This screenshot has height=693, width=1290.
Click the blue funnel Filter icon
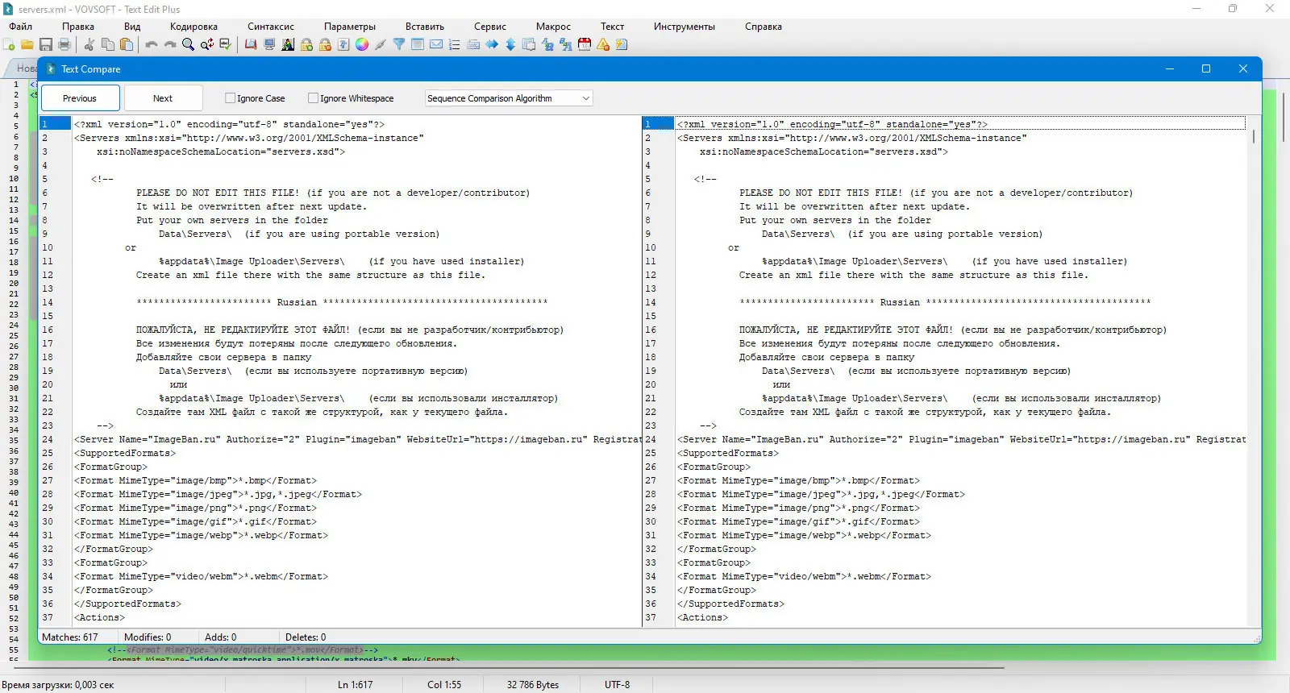point(399,45)
